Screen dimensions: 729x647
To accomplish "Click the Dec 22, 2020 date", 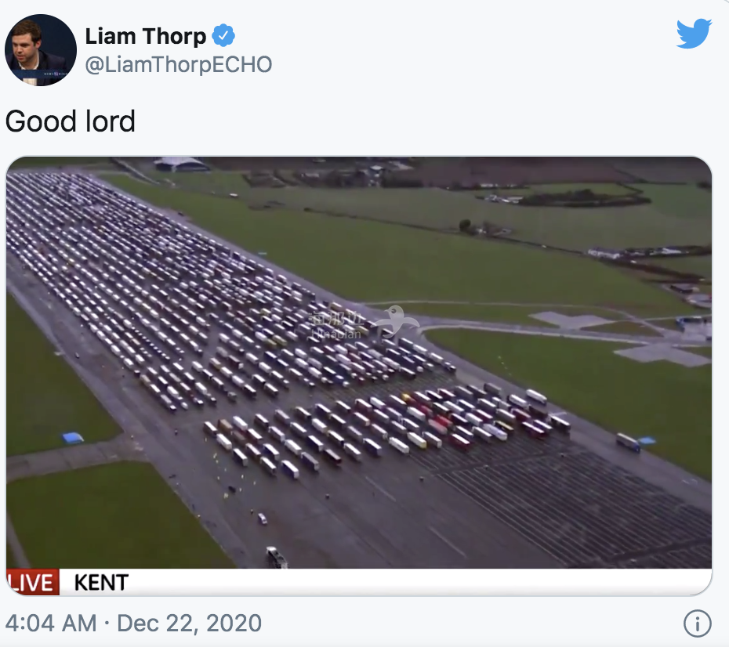I will click(x=189, y=624).
